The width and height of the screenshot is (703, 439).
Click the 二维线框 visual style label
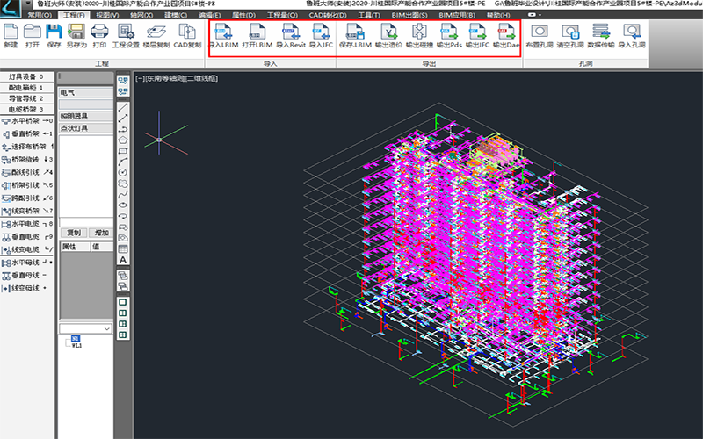coord(202,78)
